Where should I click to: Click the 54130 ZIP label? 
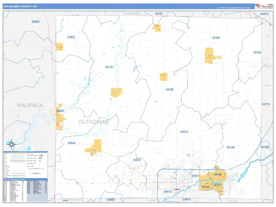coord(230,147)
